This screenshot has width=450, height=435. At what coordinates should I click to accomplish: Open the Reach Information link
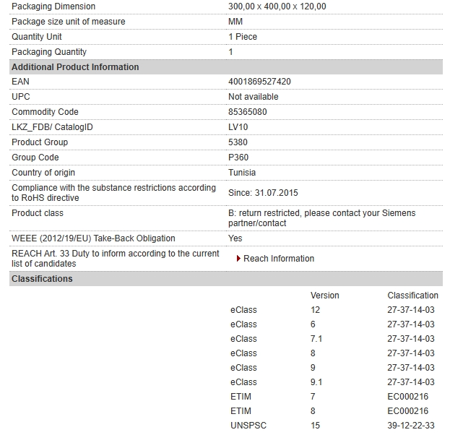tap(279, 259)
